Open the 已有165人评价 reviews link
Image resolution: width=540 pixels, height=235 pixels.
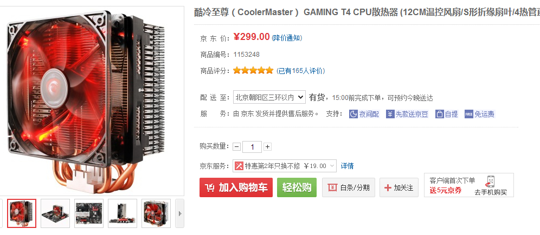pos(301,71)
